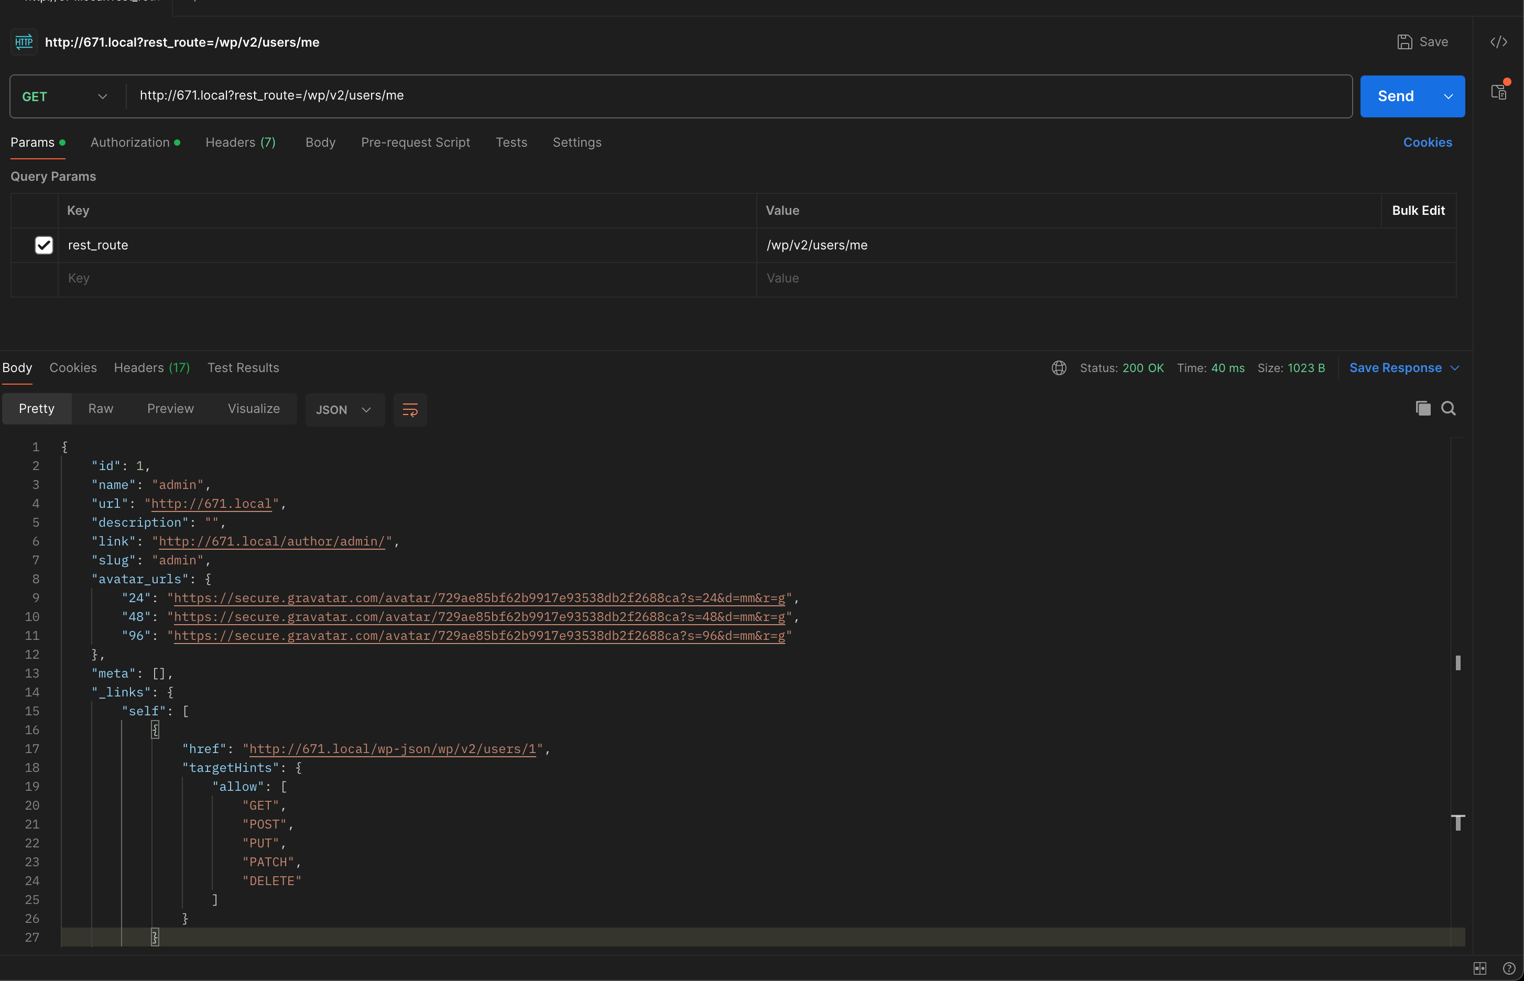This screenshot has width=1524, height=981.
Task: Switch response view to Raw
Action: tap(101, 409)
